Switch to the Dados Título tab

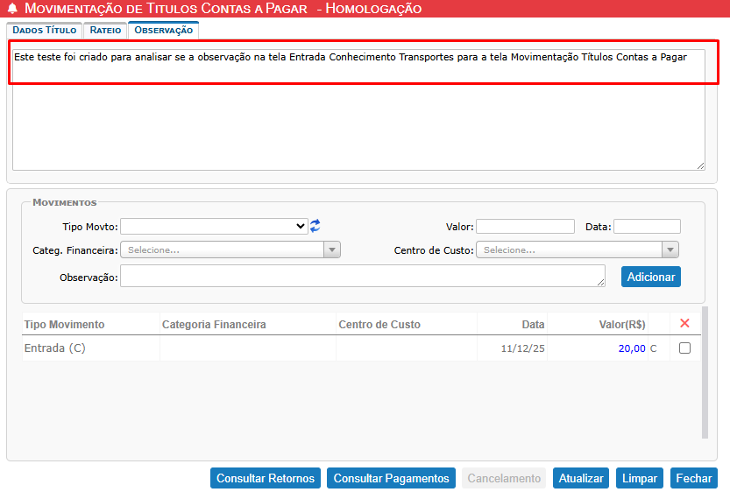click(x=45, y=30)
